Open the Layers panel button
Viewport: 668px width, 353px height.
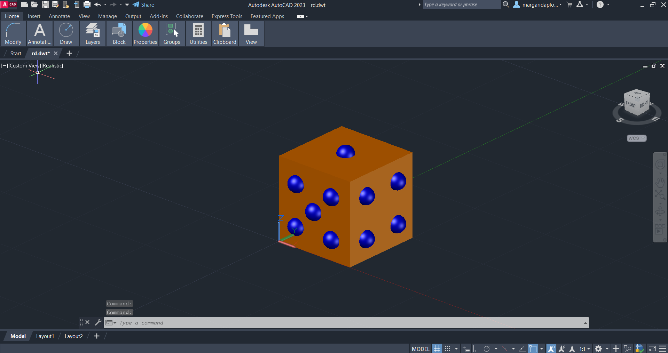(93, 34)
